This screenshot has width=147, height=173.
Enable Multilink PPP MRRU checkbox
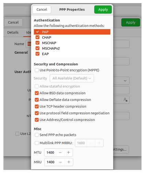click(x=37, y=143)
